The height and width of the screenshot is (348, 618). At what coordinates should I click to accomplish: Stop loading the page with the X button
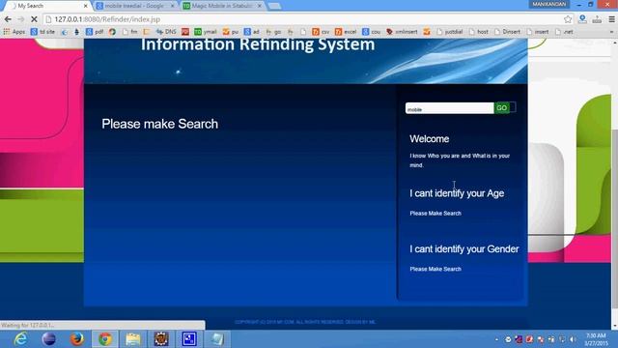34,19
